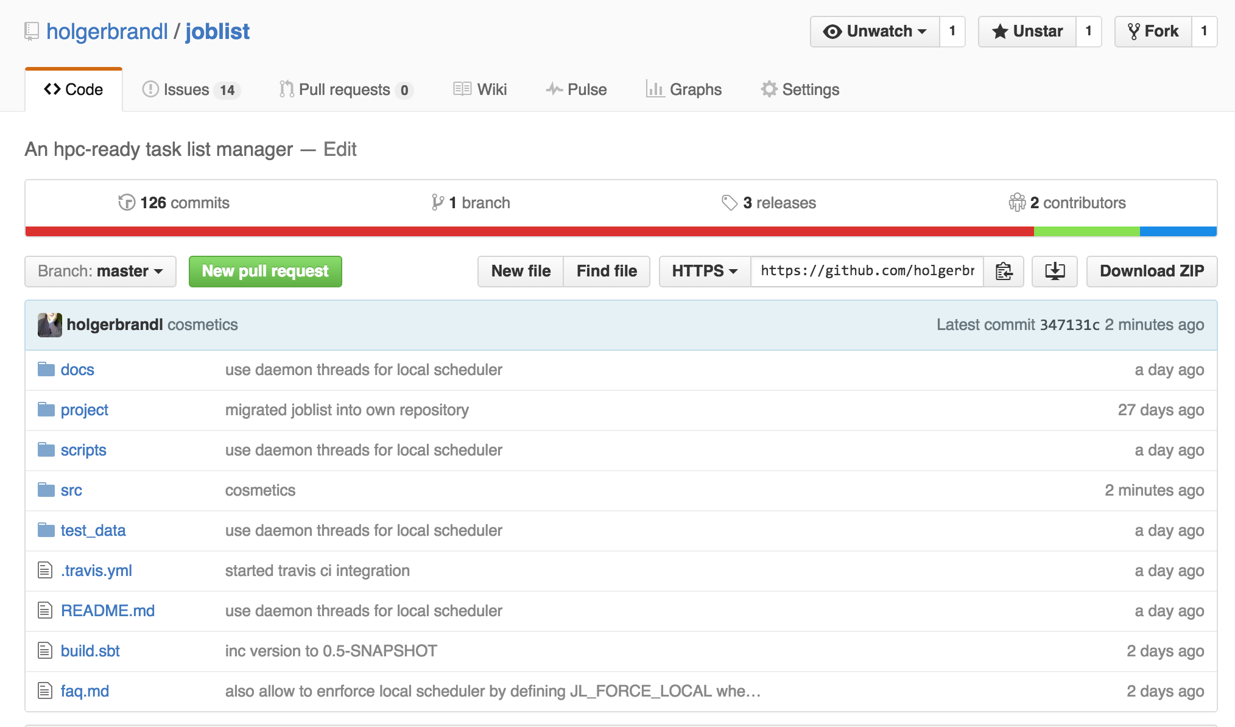Image resolution: width=1235 pixels, height=727 pixels.
Task: Click the repository book icon beside holgerbrandl
Action: click(x=32, y=32)
